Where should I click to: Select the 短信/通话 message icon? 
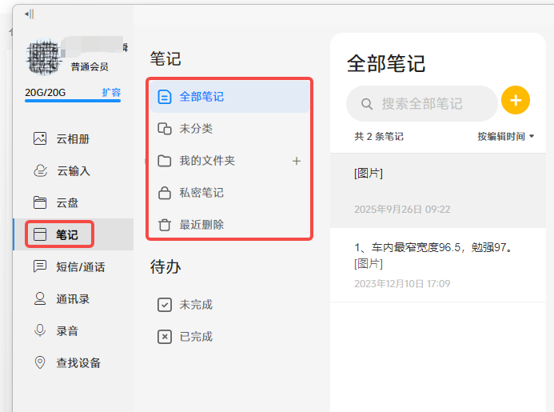pos(40,266)
